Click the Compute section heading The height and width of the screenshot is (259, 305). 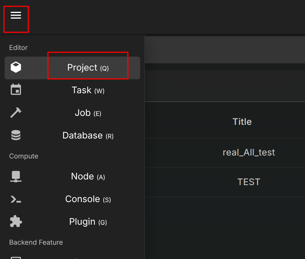tap(24, 156)
